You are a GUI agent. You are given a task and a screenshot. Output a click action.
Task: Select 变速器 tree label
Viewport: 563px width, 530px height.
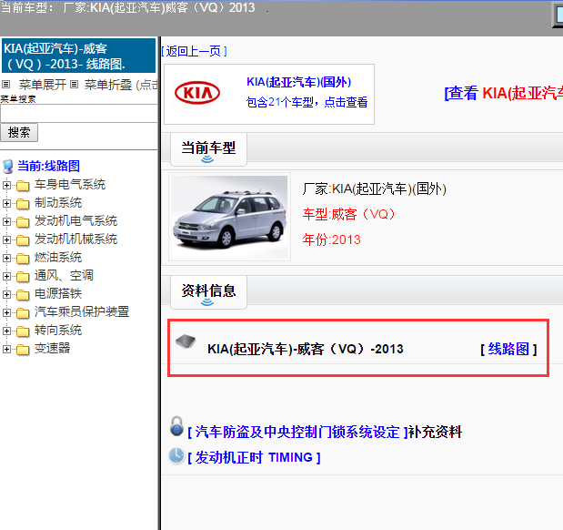(x=52, y=349)
